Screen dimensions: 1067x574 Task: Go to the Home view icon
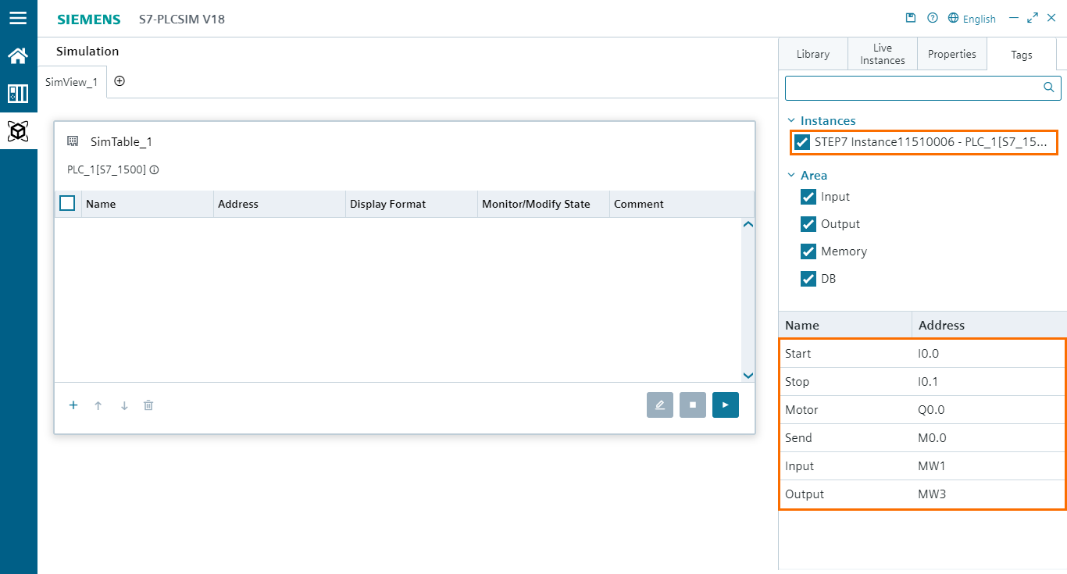18,56
